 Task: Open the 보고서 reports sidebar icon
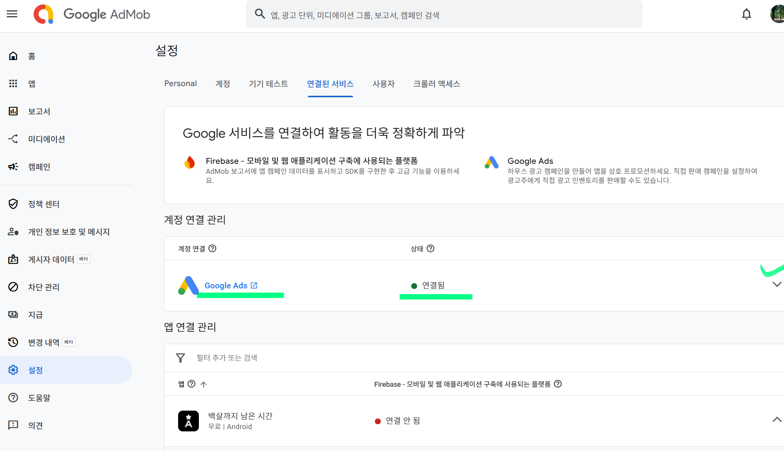tap(13, 111)
